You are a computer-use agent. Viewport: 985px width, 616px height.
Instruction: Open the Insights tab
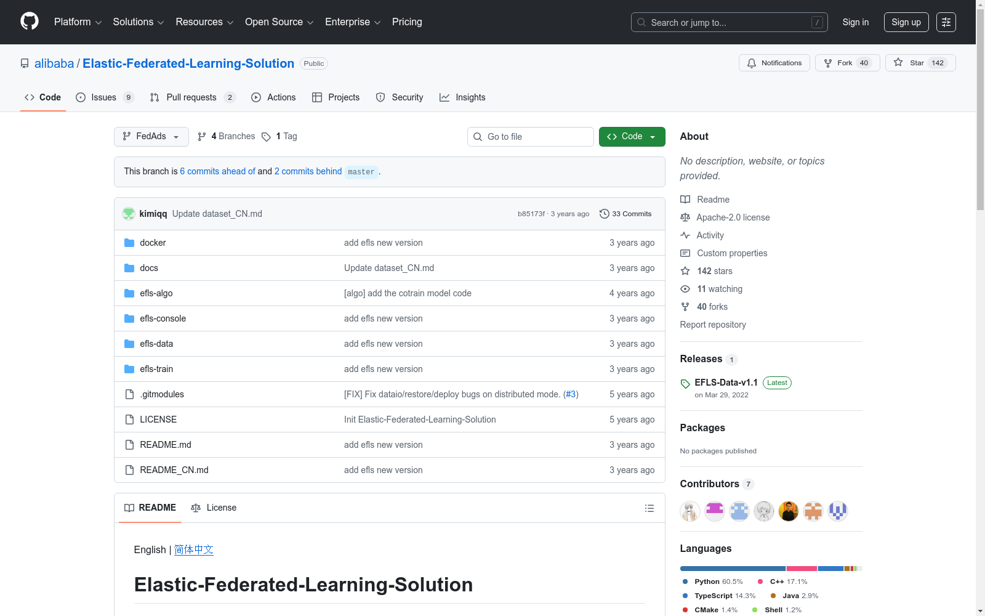click(462, 97)
